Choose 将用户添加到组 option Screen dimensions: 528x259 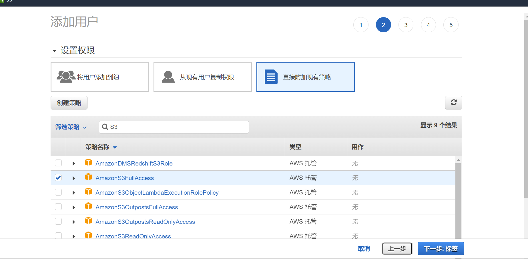coord(100,77)
